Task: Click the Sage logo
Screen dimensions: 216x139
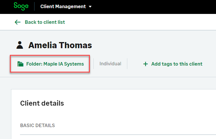Action: point(21,6)
